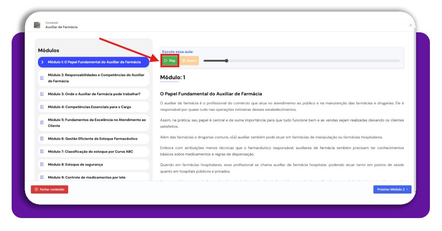Click the 'Módulos' sidebar heading
Viewport: 442px width, 231px height.
coord(48,51)
